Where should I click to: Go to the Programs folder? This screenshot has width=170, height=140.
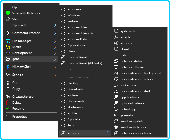tap(85, 9)
